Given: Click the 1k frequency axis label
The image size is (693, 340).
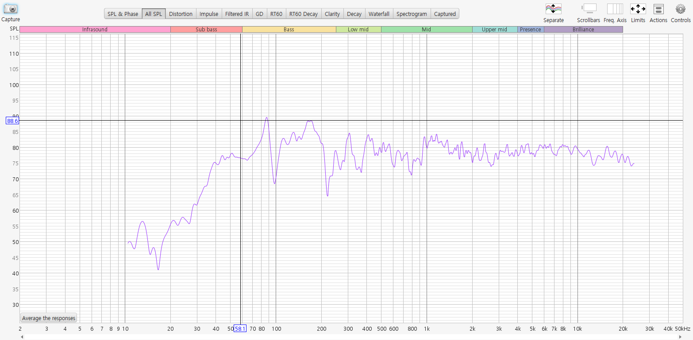Looking at the screenshot, I should 427,329.
